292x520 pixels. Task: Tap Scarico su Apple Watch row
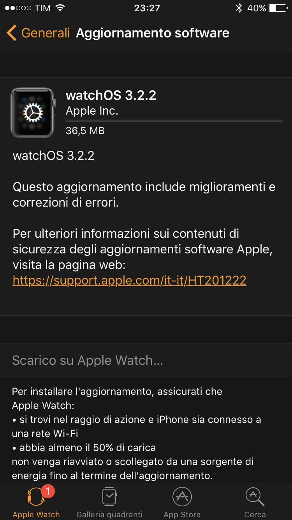pos(146,360)
